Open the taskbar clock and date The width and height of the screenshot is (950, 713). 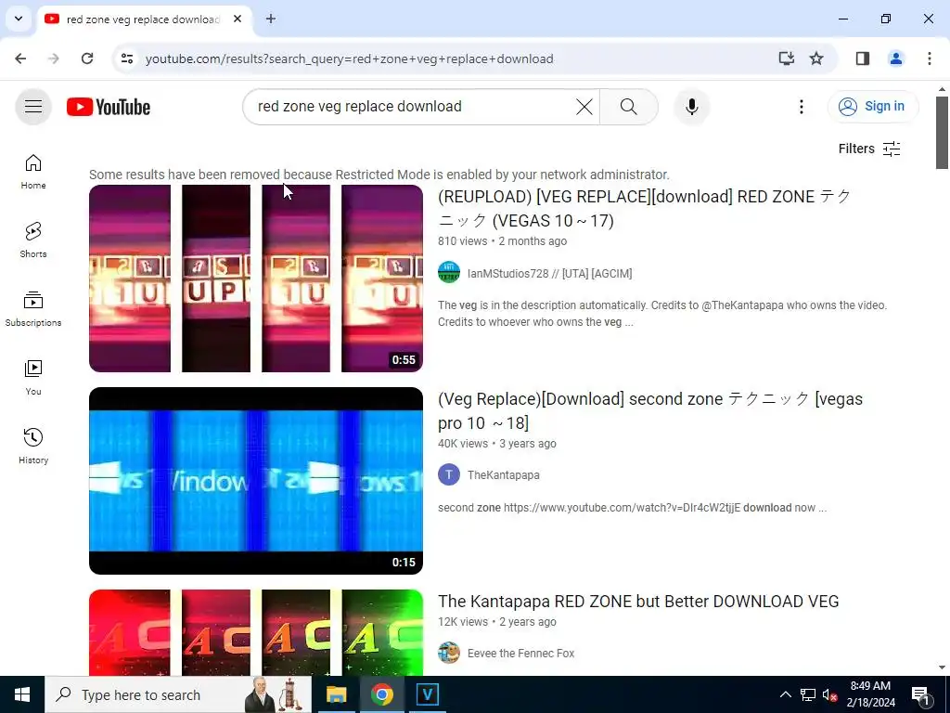[x=870, y=694]
